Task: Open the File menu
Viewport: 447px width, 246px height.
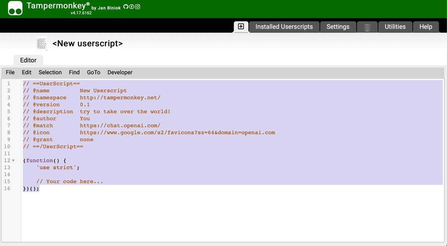Action: (x=10, y=72)
